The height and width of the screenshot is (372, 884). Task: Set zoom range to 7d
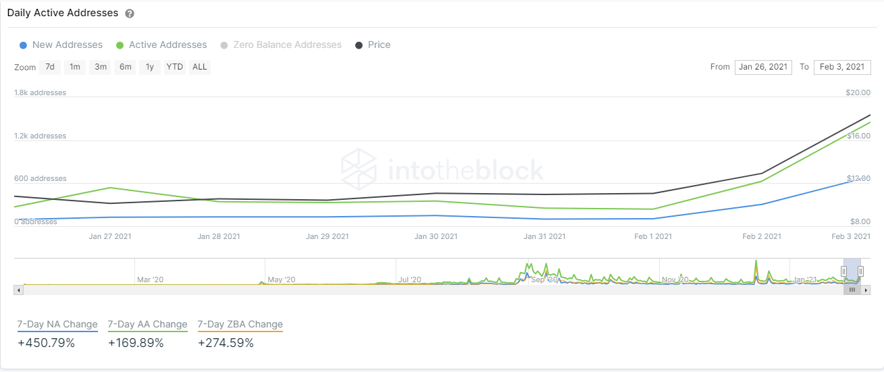coord(50,67)
